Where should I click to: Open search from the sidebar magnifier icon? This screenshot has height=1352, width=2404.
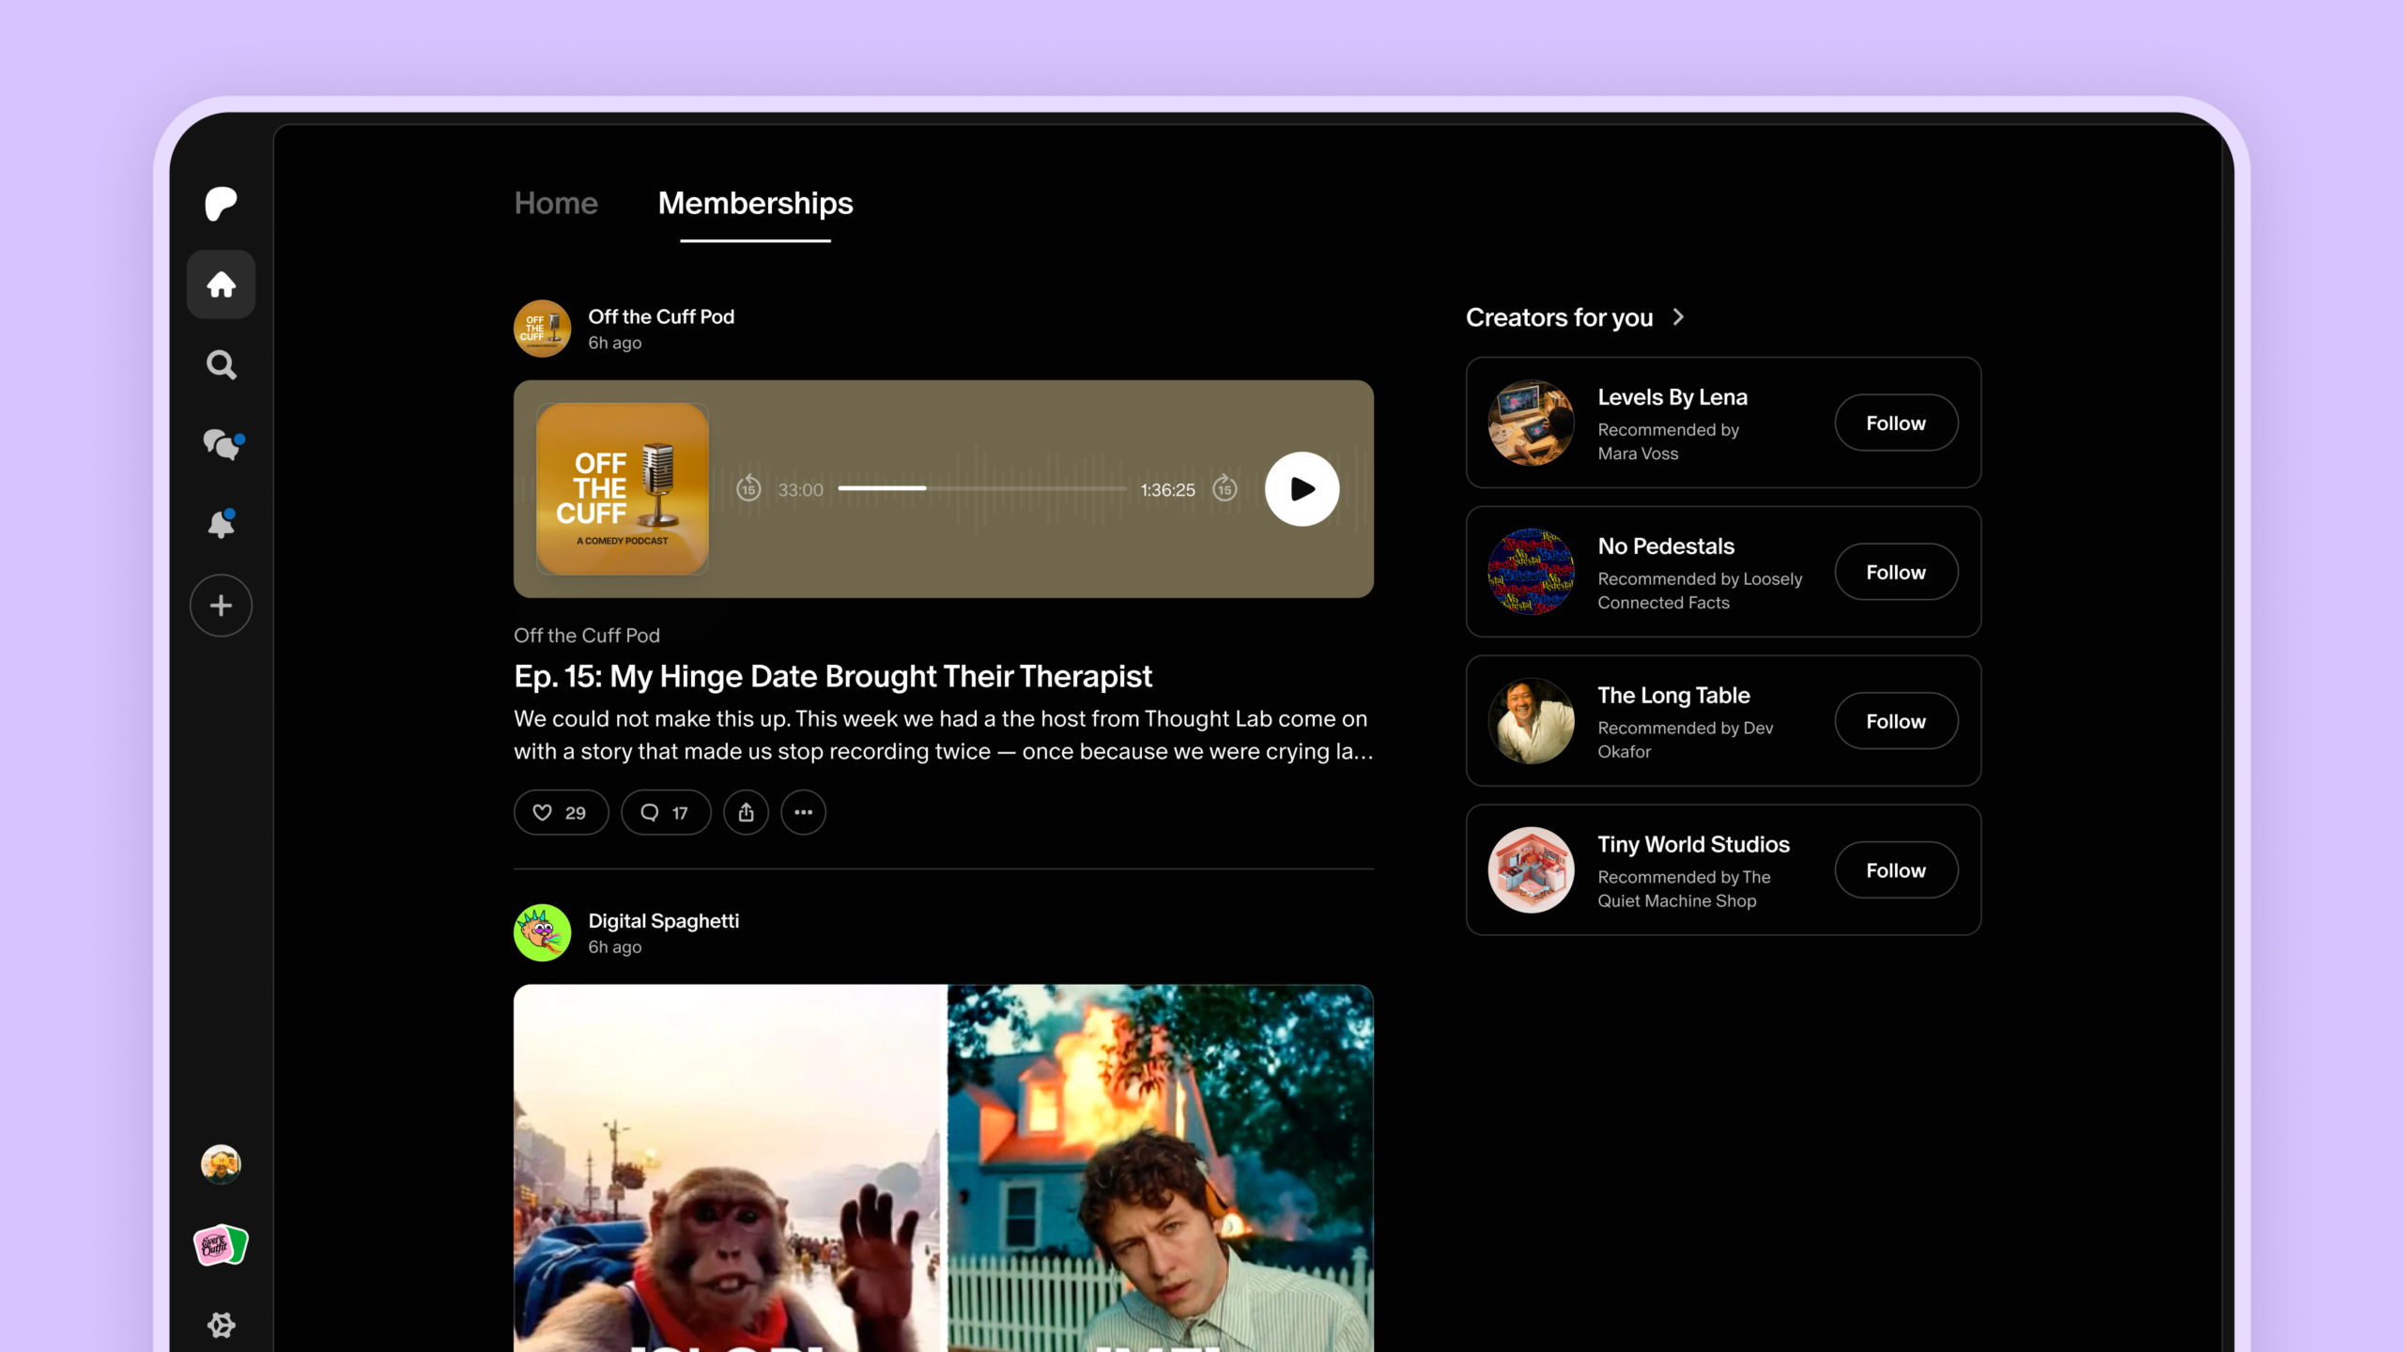click(x=221, y=364)
